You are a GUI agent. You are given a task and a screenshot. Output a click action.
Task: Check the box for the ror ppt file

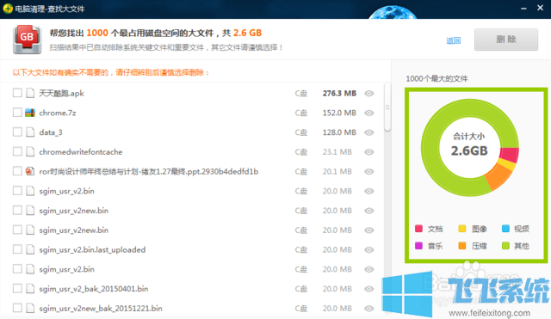click(x=17, y=171)
